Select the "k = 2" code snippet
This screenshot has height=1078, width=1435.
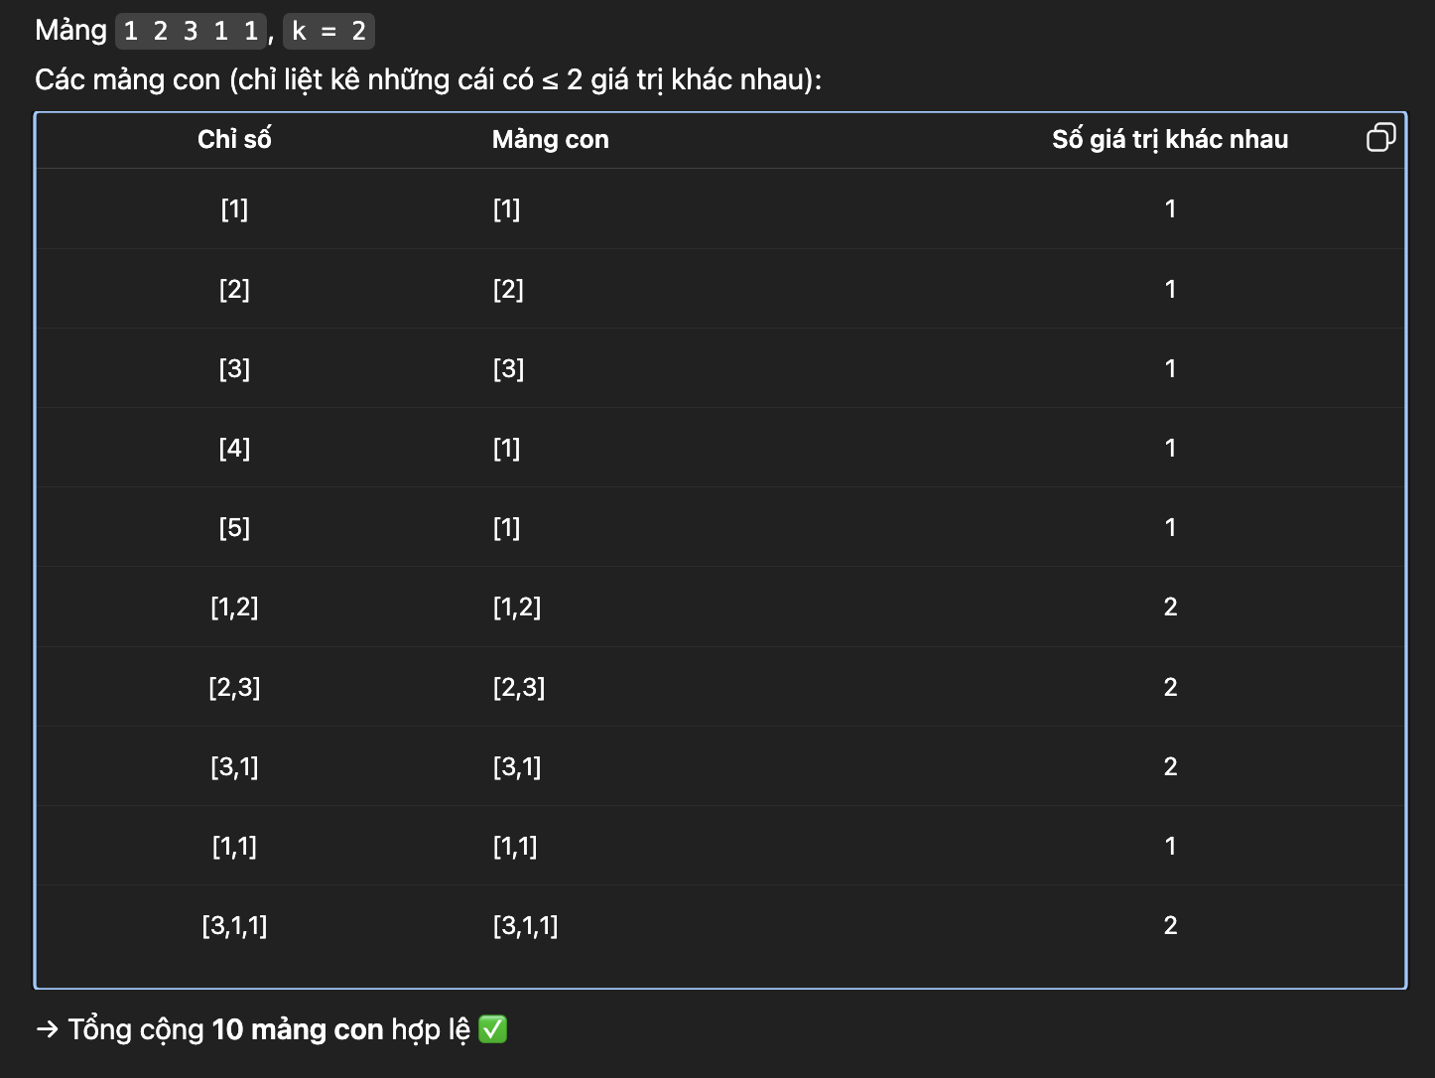click(328, 31)
